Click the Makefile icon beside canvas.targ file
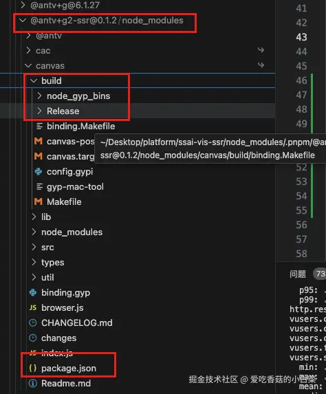This screenshot has width=326, height=394. (39, 156)
